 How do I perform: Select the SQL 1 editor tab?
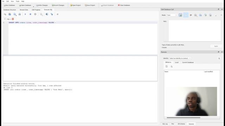pos(9,19)
